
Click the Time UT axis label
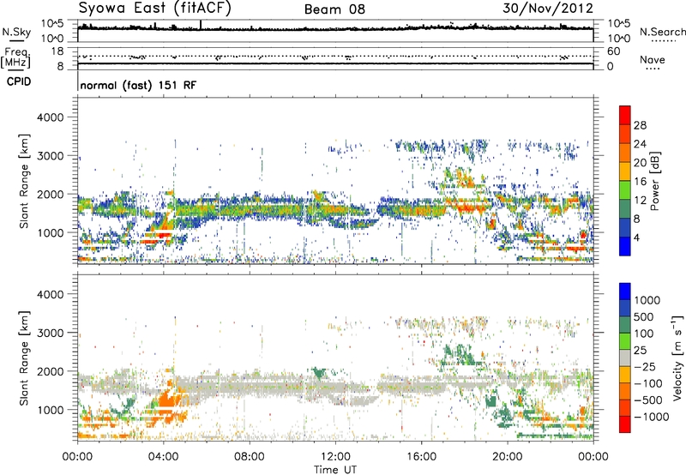[x=335, y=470]
